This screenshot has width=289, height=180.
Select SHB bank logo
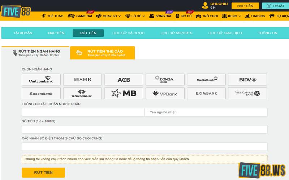tap(82, 80)
